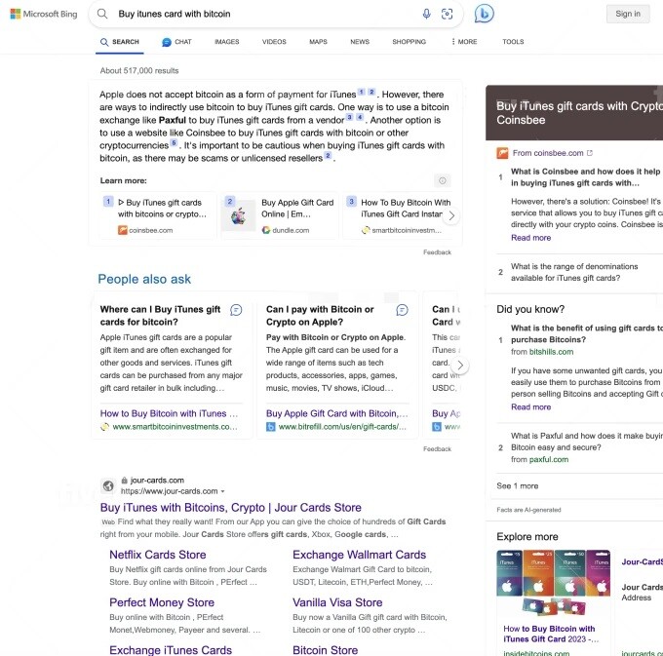
Task: Open 'How to Buy Bitcoin with iTunes' link
Action: coord(169,413)
